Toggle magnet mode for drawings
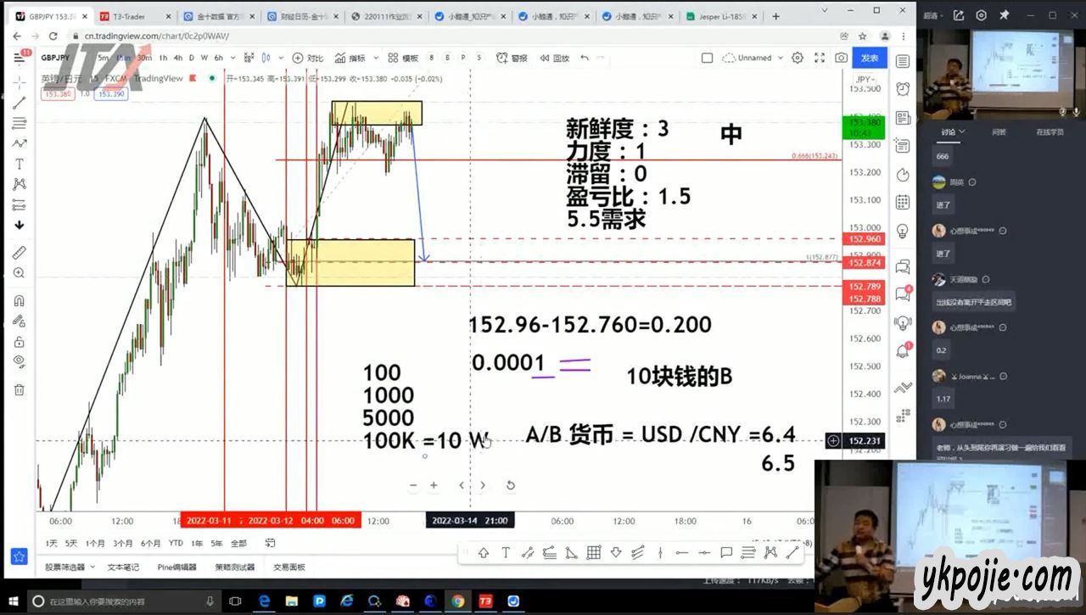 (20, 301)
